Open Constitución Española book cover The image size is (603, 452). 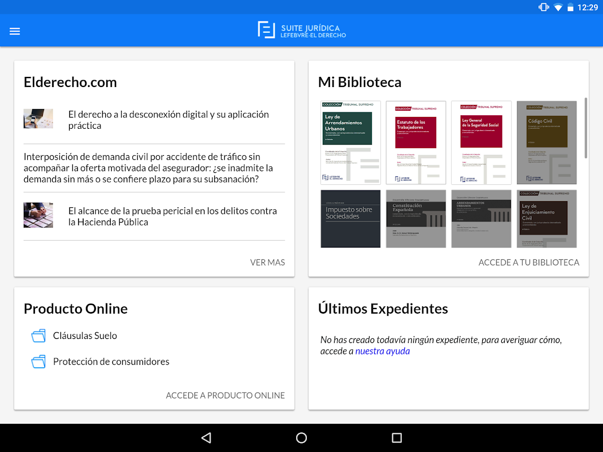[416, 219]
